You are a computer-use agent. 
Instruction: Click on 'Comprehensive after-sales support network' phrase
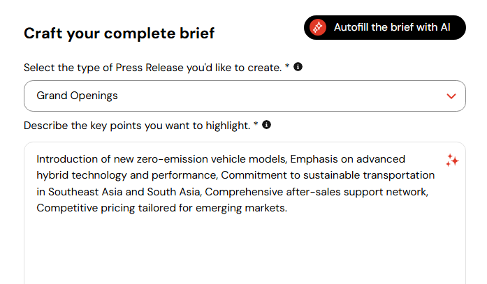coord(317,192)
